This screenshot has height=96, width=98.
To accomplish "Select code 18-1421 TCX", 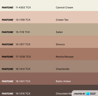I will click(x=23, y=81).
